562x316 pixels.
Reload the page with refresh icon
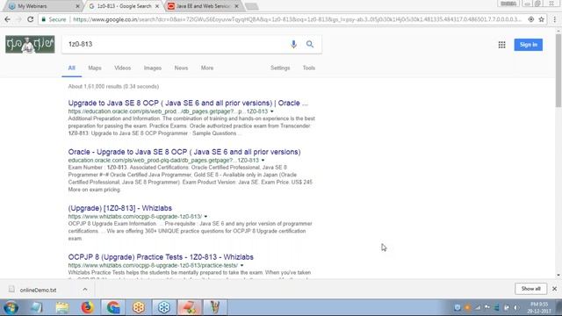31,19
